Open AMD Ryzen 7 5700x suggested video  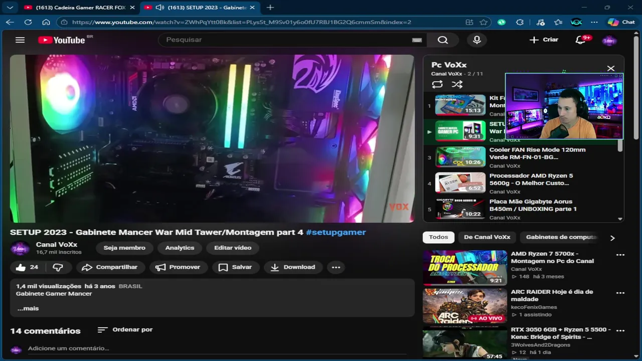click(x=552, y=257)
